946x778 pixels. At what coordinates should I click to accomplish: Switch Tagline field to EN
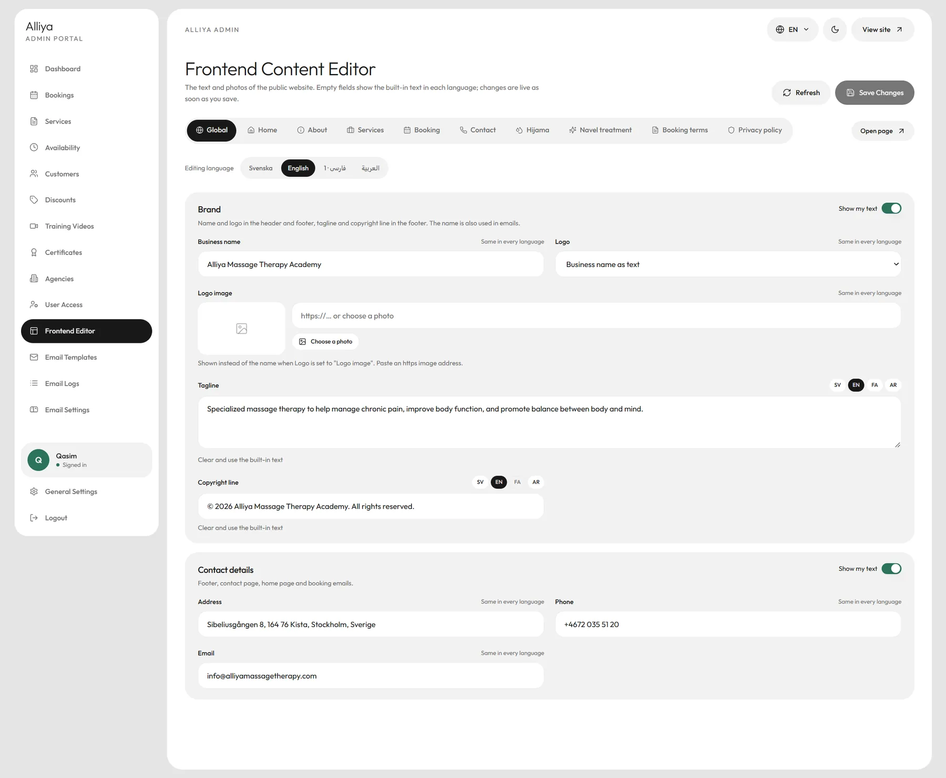pos(856,385)
